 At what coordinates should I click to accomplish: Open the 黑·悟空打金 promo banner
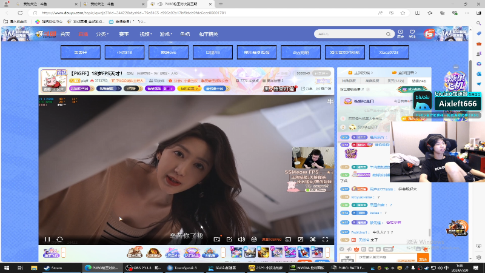[x=279, y=89]
